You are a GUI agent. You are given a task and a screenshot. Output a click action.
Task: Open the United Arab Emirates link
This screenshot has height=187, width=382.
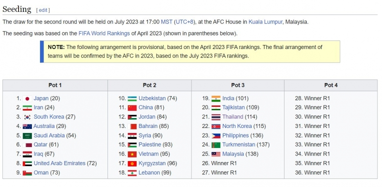tap(59, 163)
